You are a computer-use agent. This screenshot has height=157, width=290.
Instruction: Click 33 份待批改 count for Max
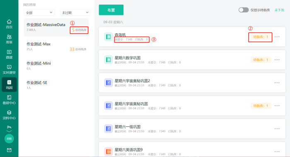[78, 49]
